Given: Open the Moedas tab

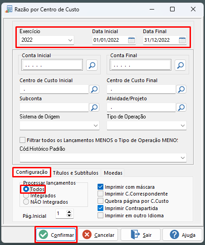Looking at the screenshot, I should 113,173.
